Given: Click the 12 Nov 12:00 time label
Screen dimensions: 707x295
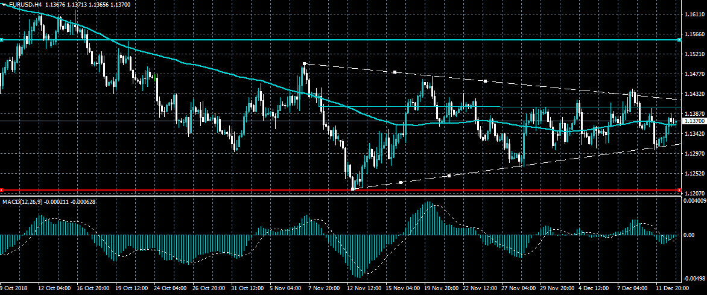Looking at the screenshot, I should pos(363,288).
